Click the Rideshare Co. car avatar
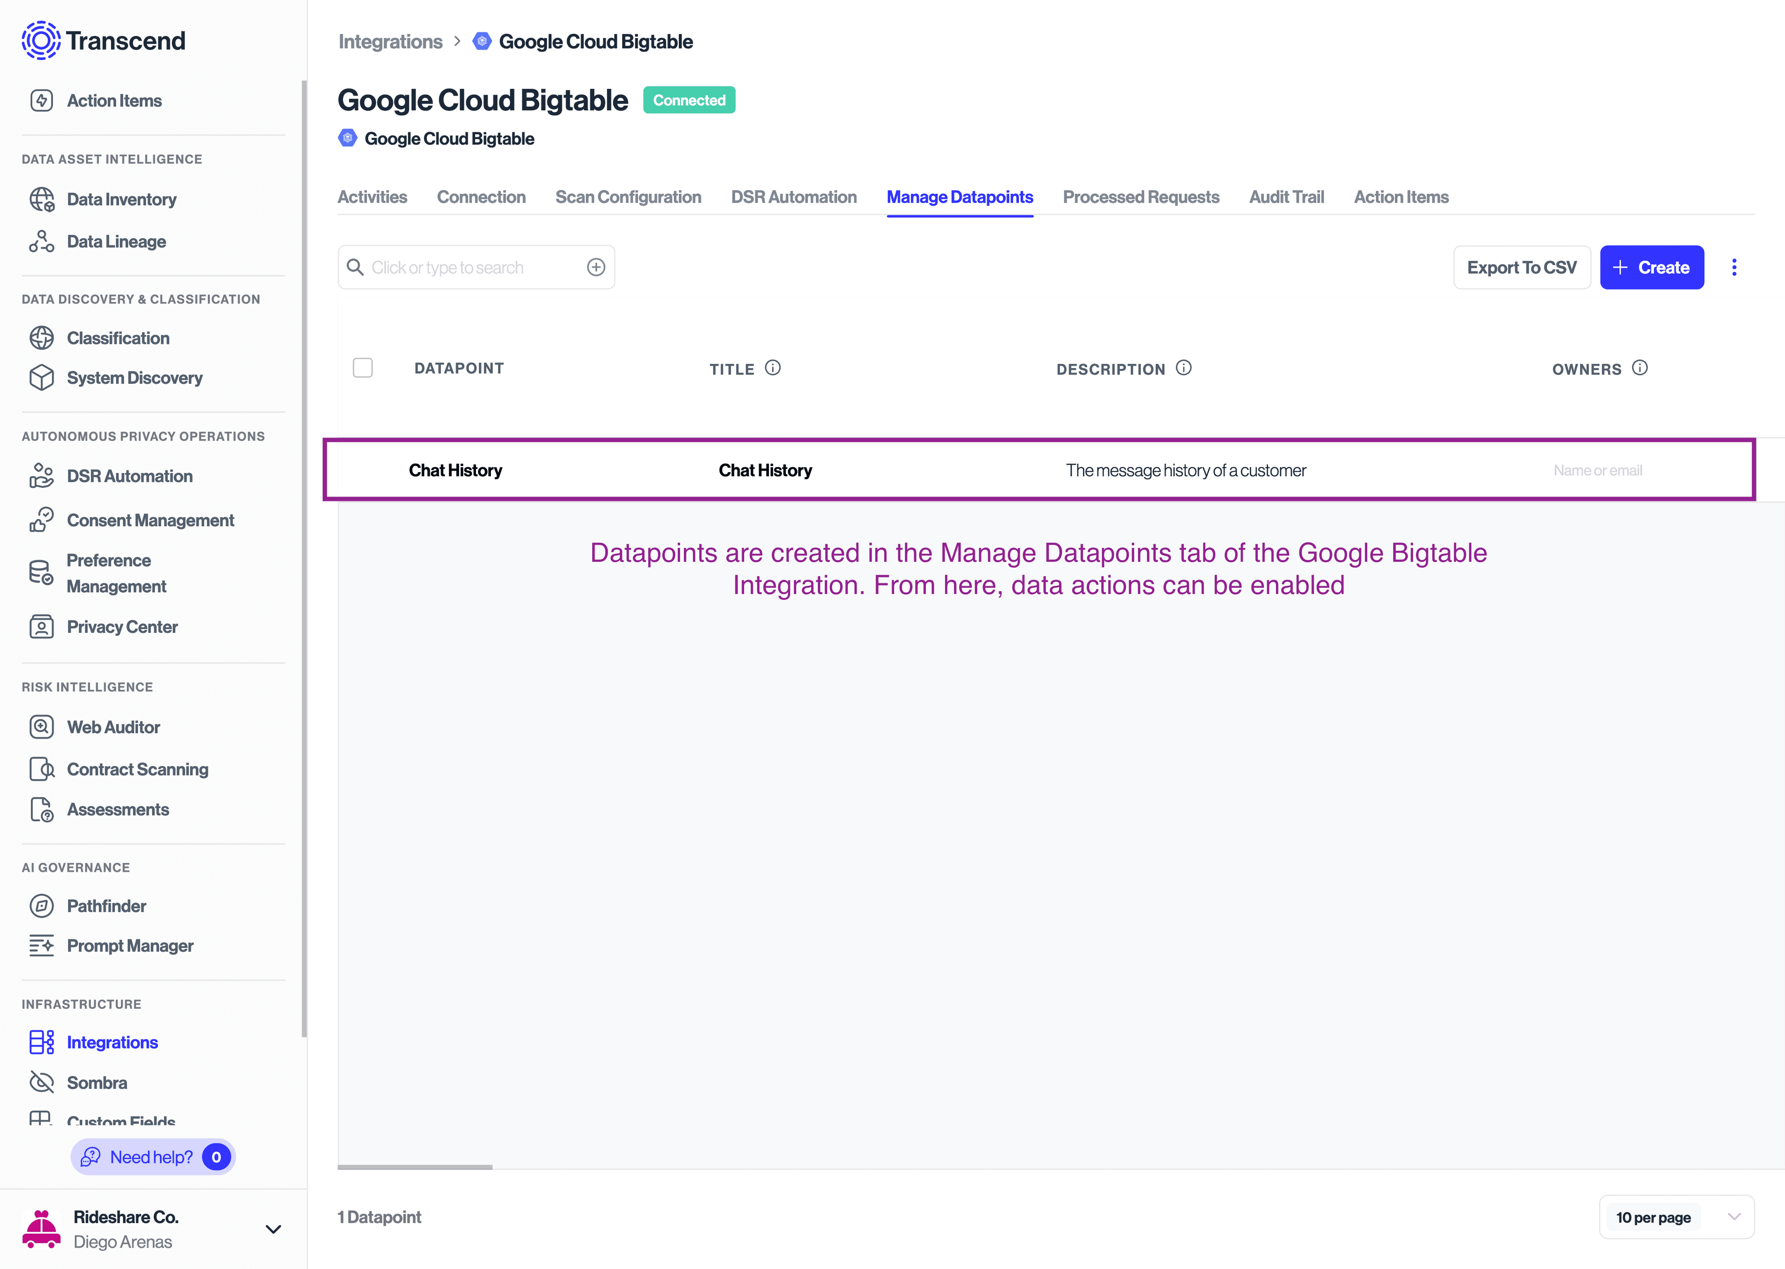Image resolution: width=1785 pixels, height=1269 pixels. 41,1229
